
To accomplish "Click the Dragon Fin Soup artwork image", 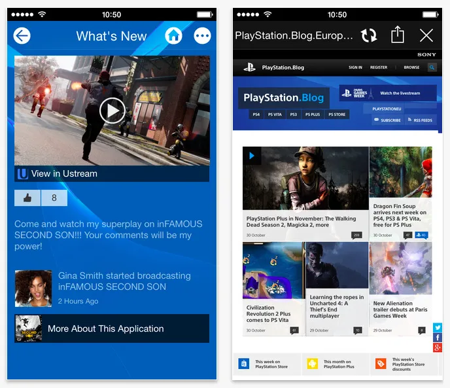I will [x=400, y=172].
